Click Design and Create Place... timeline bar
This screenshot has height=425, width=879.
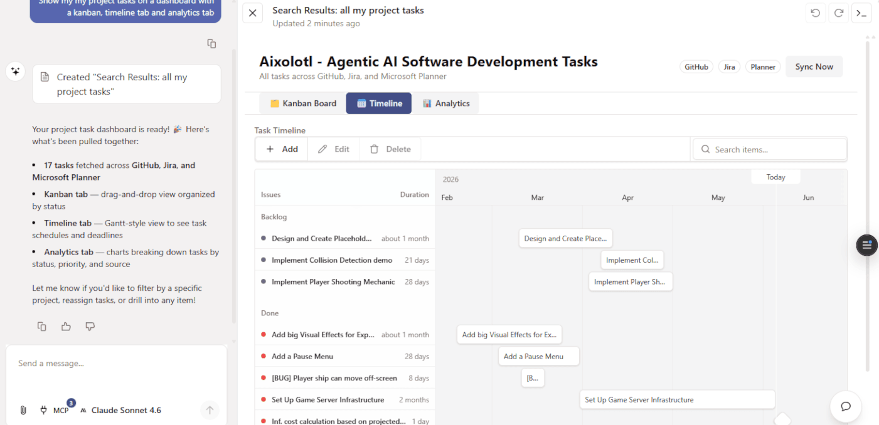click(565, 238)
